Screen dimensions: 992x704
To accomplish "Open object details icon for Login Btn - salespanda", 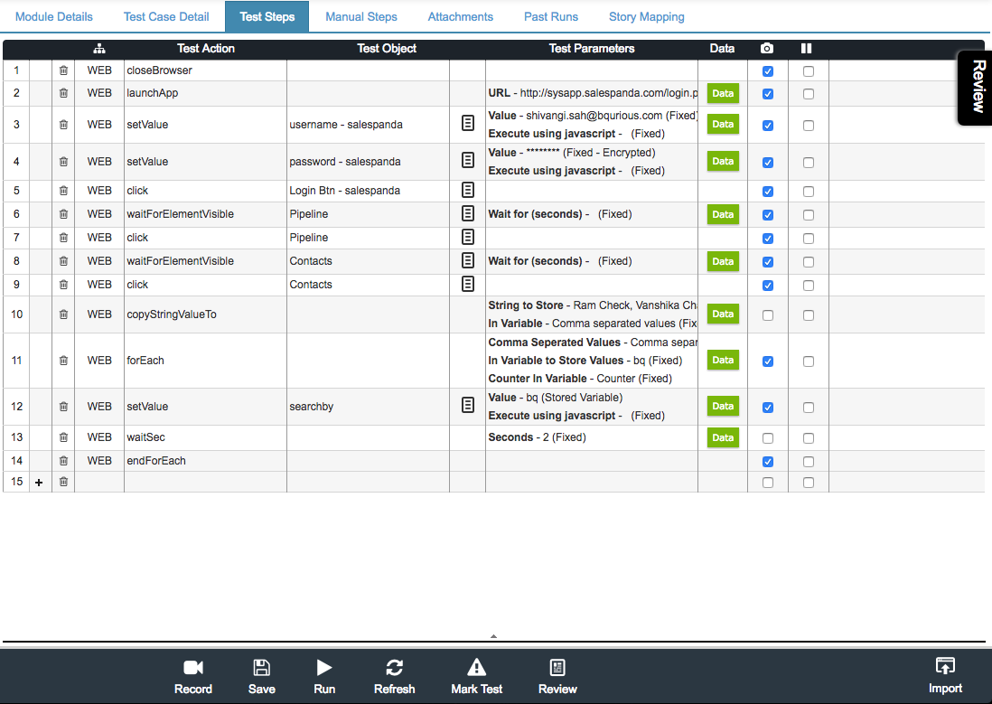I will [467, 189].
